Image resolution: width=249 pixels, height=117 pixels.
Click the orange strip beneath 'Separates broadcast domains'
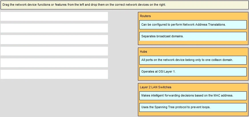[193, 43]
